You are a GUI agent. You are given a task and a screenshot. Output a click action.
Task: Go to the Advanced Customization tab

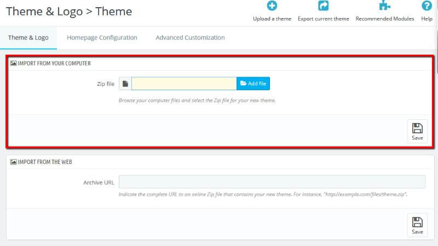click(190, 38)
